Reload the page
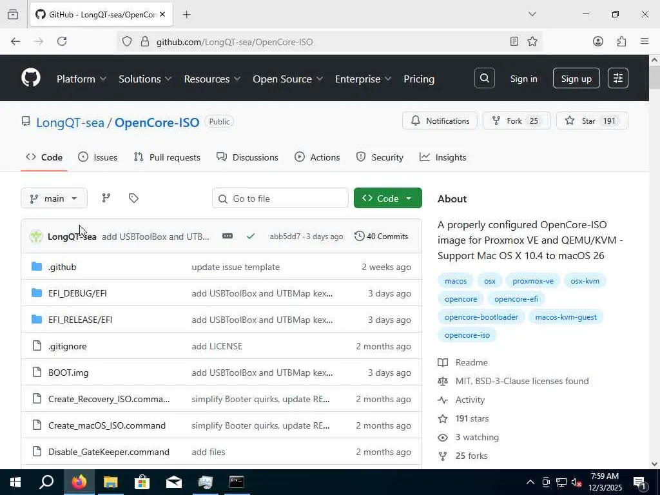This screenshot has width=660, height=495. (62, 41)
